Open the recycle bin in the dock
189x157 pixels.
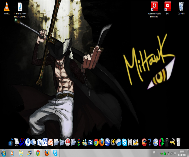point(178,142)
